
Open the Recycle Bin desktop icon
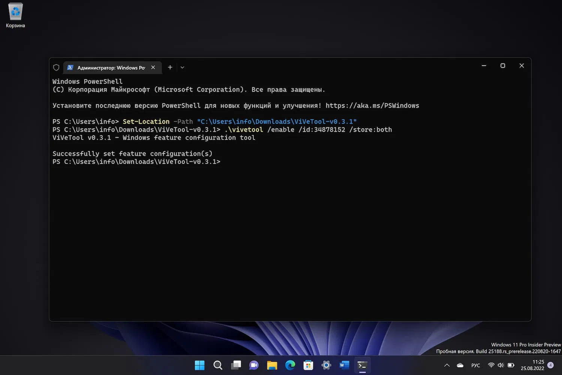(15, 15)
